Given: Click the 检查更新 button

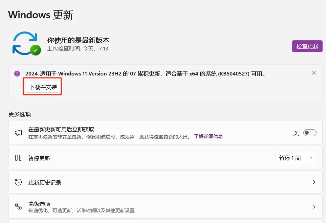Looking at the screenshot, I should tap(307, 46).
